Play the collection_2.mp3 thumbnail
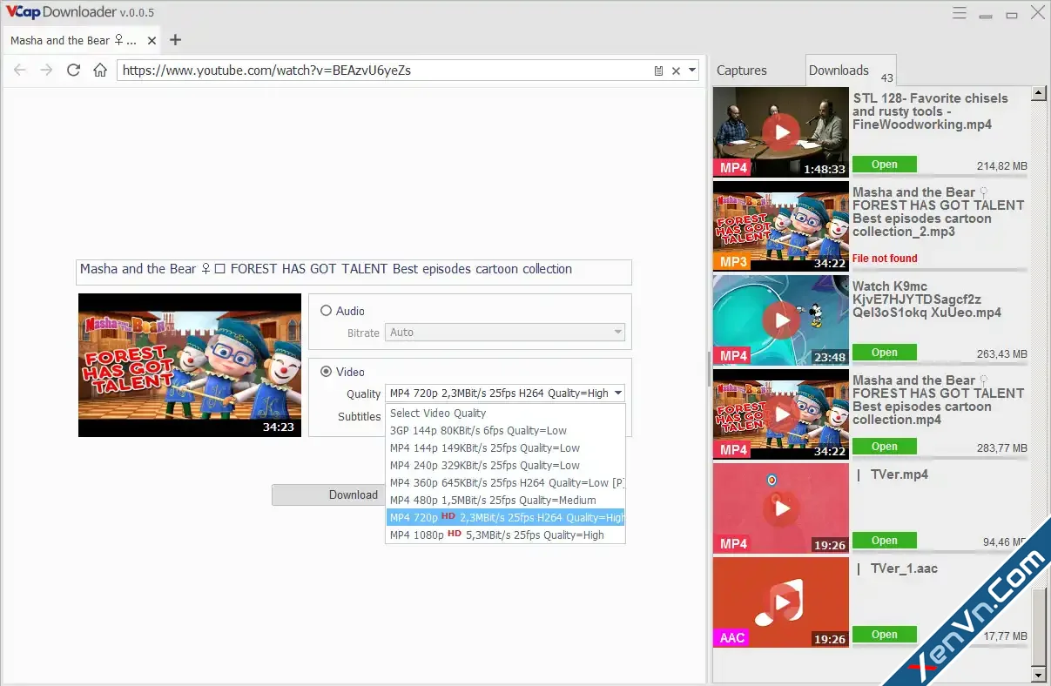Viewport: 1051px width, 686px height. [781, 226]
